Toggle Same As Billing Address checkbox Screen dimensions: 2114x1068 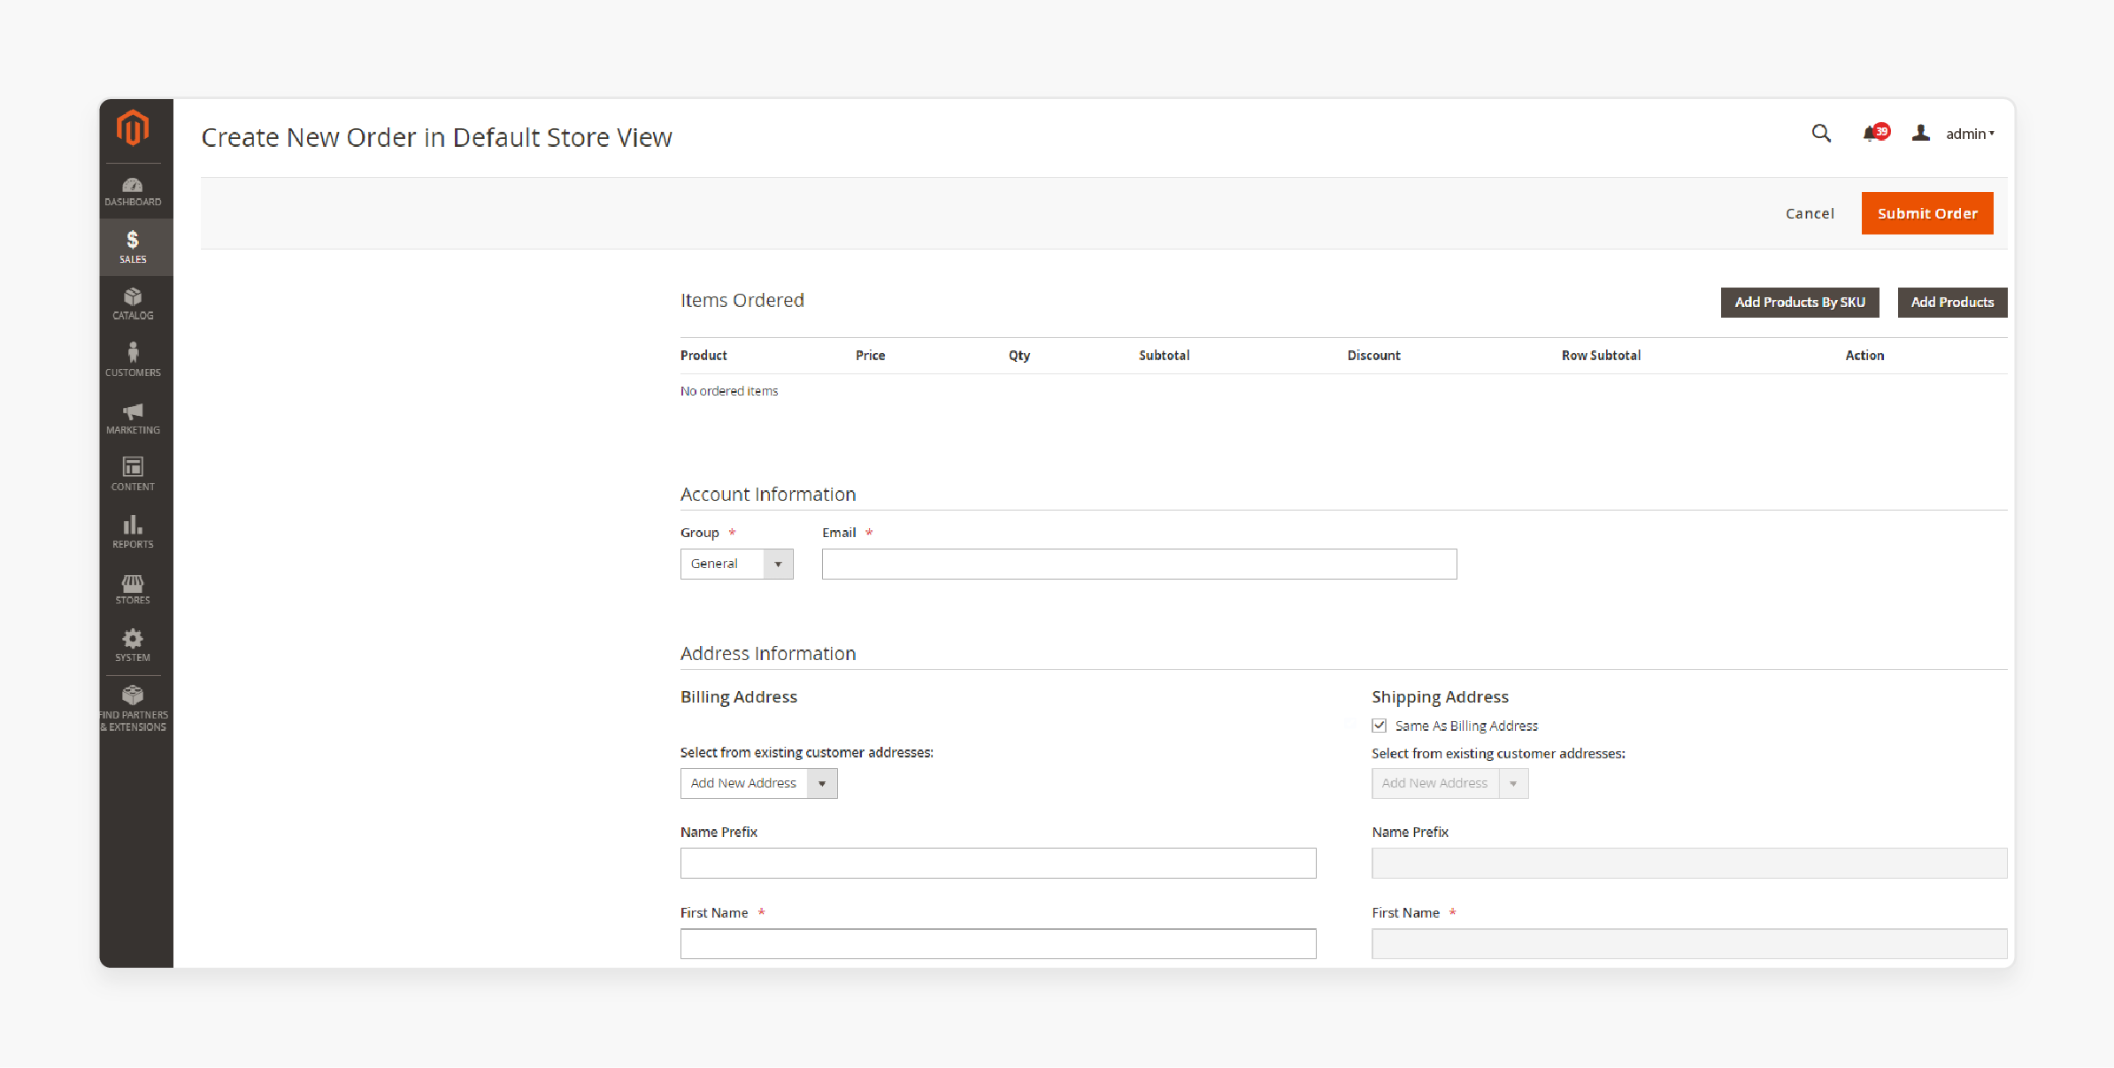pos(1380,725)
